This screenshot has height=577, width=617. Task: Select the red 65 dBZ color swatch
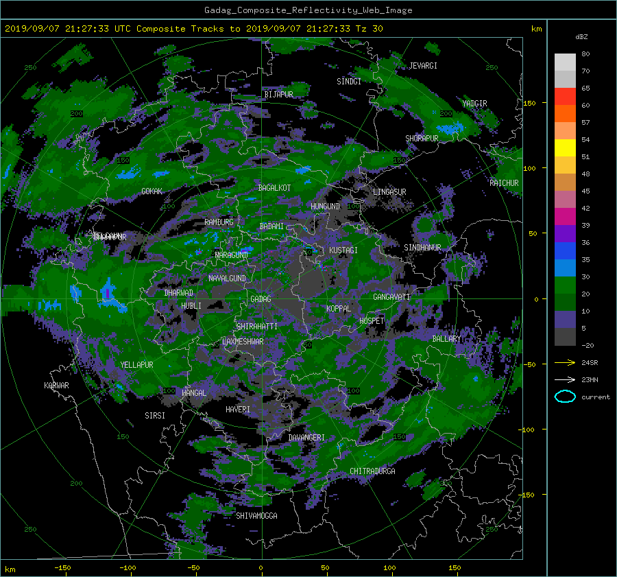565,96
